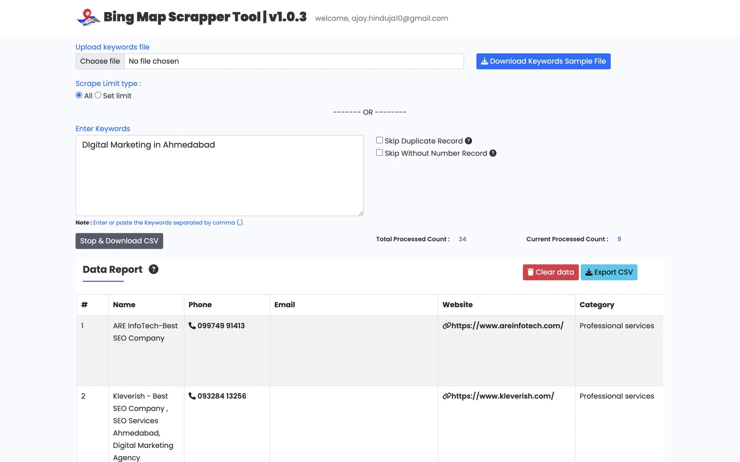The height and width of the screenshot is (462, 740).
Task: Click the download icon on Keywords Sample File button
Action: (484, 61)
